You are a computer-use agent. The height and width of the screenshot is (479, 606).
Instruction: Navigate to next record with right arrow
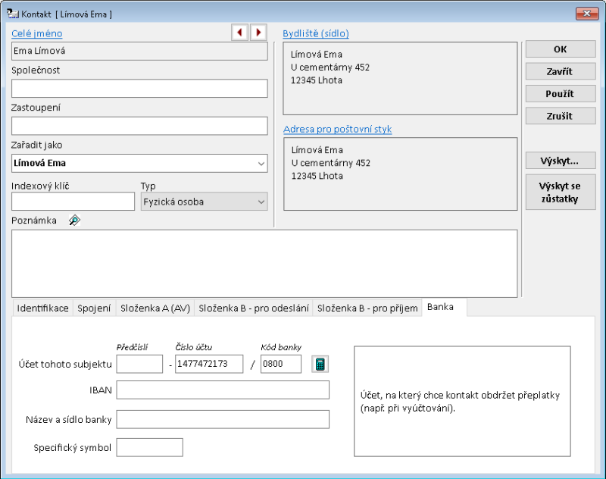coord(258,33)
